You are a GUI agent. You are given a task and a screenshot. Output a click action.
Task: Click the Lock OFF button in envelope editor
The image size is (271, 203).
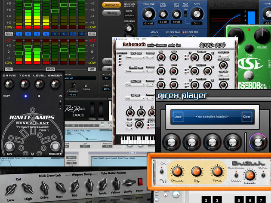[x=85, y=146]
